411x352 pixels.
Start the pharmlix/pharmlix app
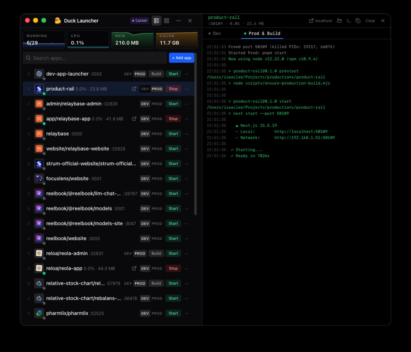click(x=173, y=313)
